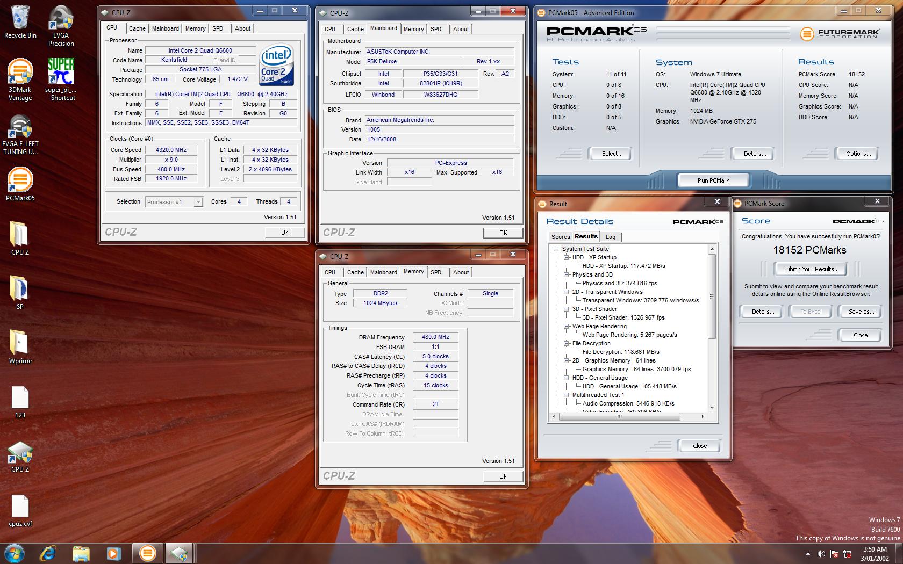Collapse the System Test Suite tree node
Image resolution: width=903 pixels, height=564 pixels.
(556, 249)
